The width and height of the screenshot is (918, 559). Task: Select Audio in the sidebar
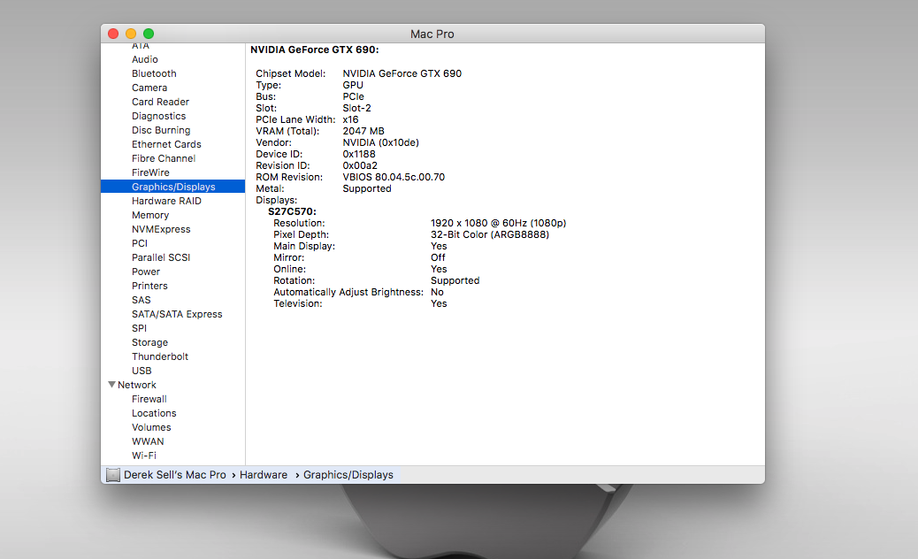click(145, 59)
